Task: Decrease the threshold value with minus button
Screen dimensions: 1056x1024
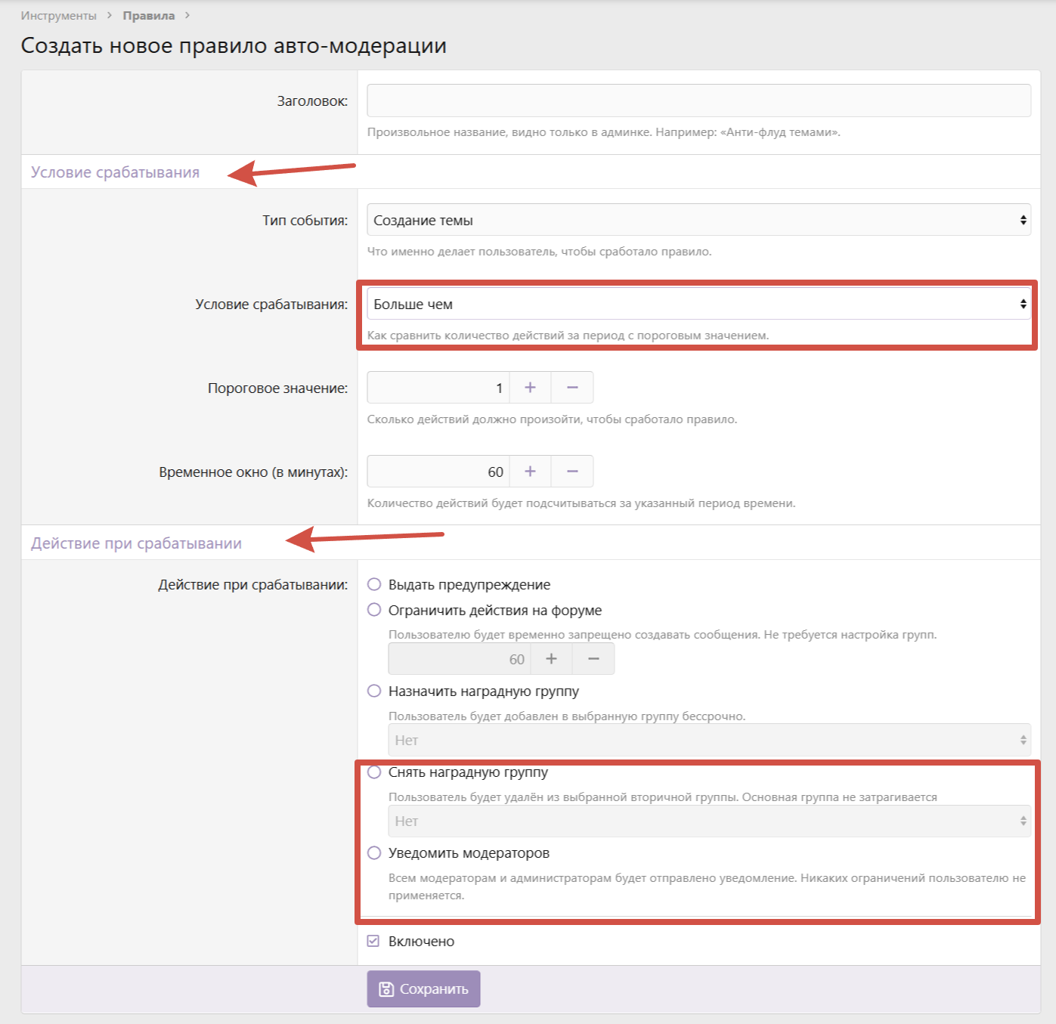Action: click(x=572, y=388)
